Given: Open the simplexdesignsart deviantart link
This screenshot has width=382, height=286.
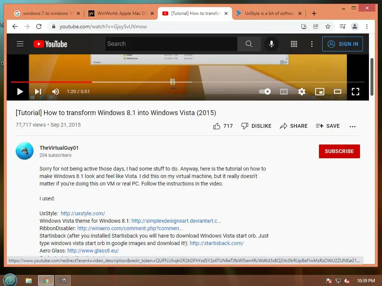Looking at the screenshot, I should 176,221.
